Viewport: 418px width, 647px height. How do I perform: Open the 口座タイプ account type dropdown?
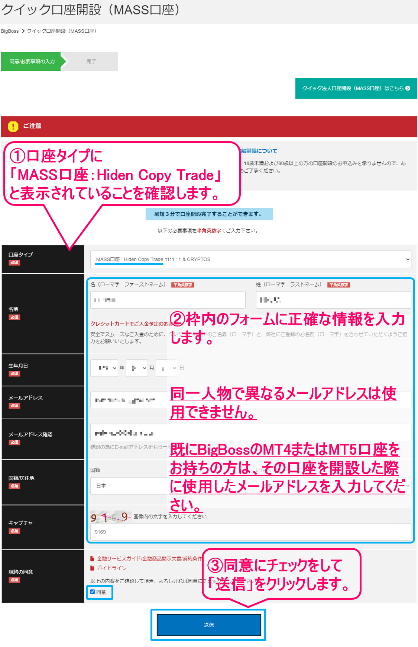tap(251, 259)
